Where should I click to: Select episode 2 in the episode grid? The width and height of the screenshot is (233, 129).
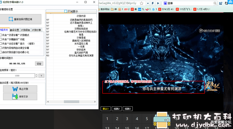pyautogui.click(x=117, y=119)
